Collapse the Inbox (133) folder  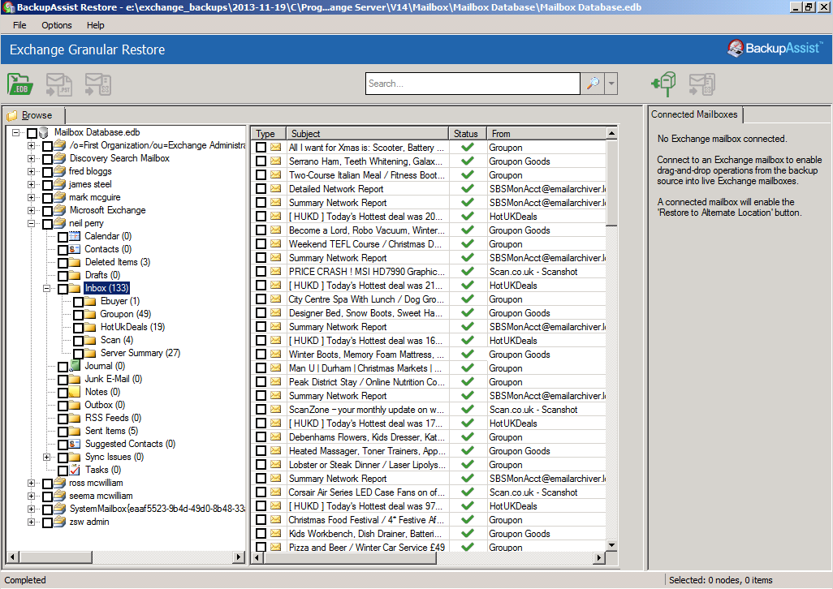47,288
